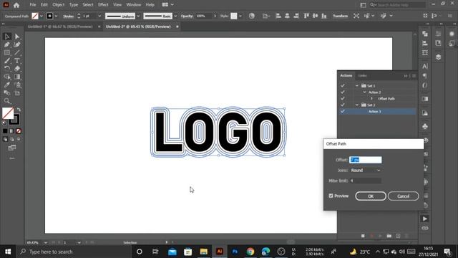Click the Begin Recording red dot
The height and width of the screenshot is (258, 458).
(371, 236)
